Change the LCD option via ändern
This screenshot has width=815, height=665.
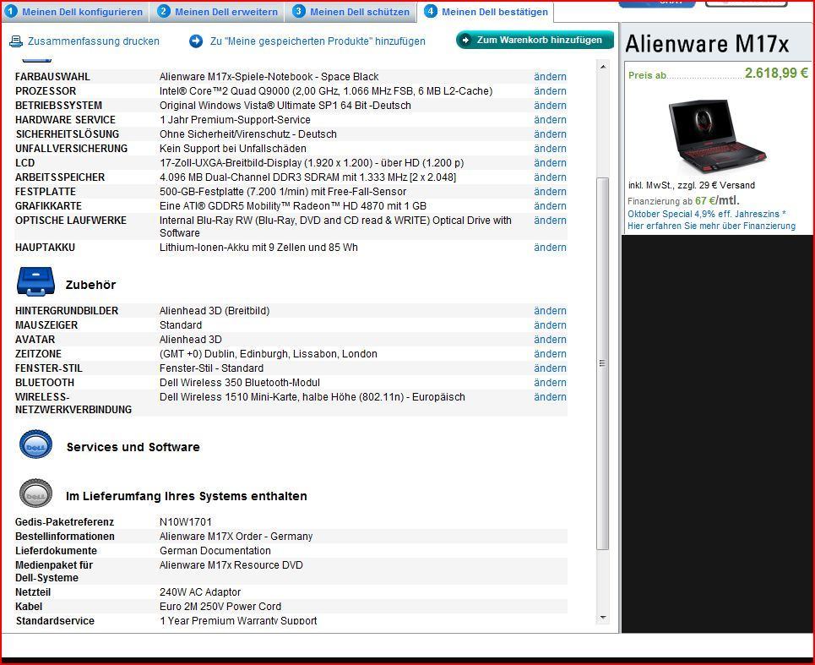(x=550, y=163)
